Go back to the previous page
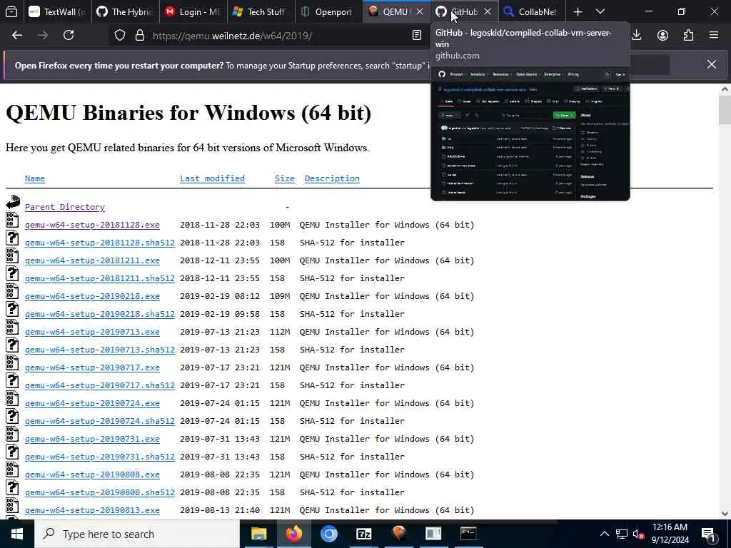Screen dimensions: 731x548 [x=17, y=36]
